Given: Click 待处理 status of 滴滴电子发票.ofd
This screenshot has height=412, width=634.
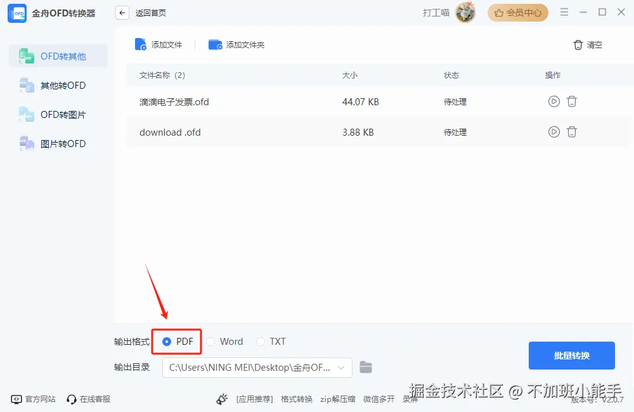Looking at the screenshot, I should [455, 102].
